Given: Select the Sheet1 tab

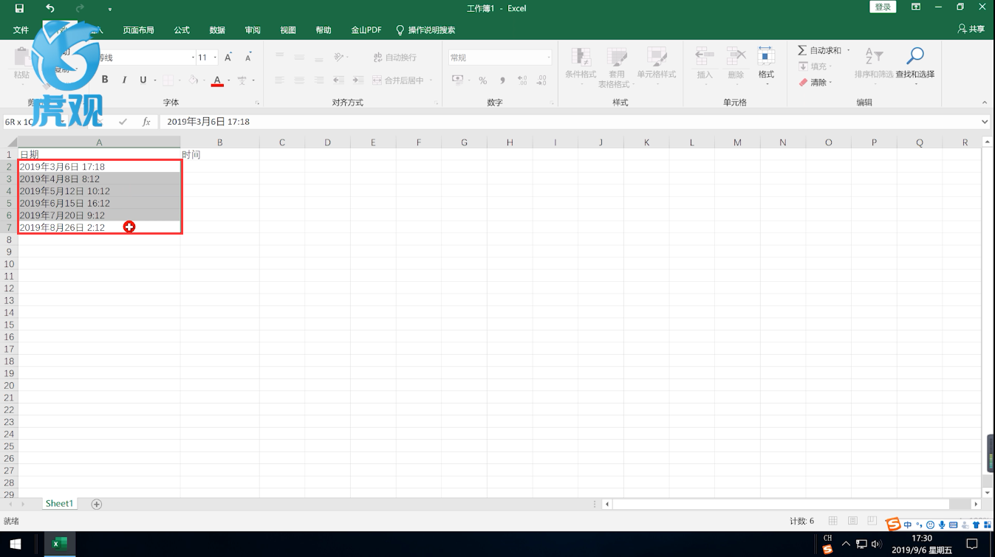Looking at the screenshot, I should point(59,504).
